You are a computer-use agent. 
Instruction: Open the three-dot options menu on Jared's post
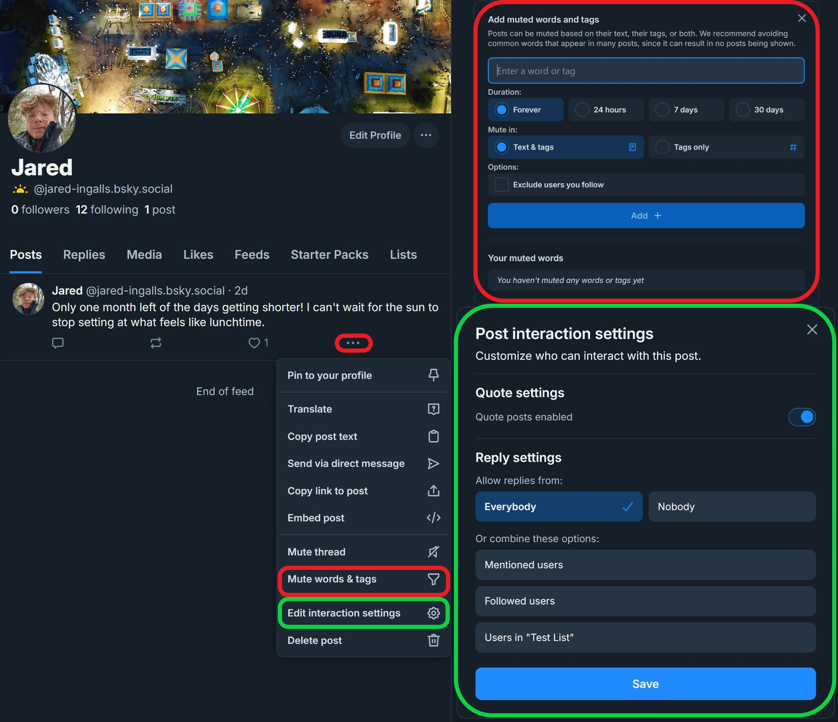click(x=353, y=343)
